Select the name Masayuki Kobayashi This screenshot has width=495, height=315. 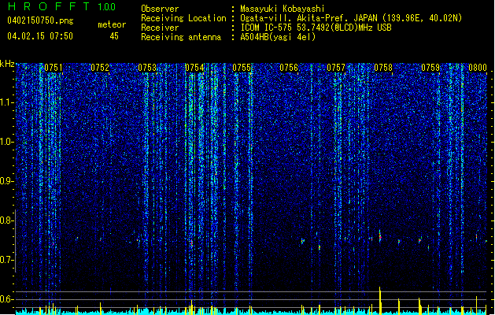point(283,9)
